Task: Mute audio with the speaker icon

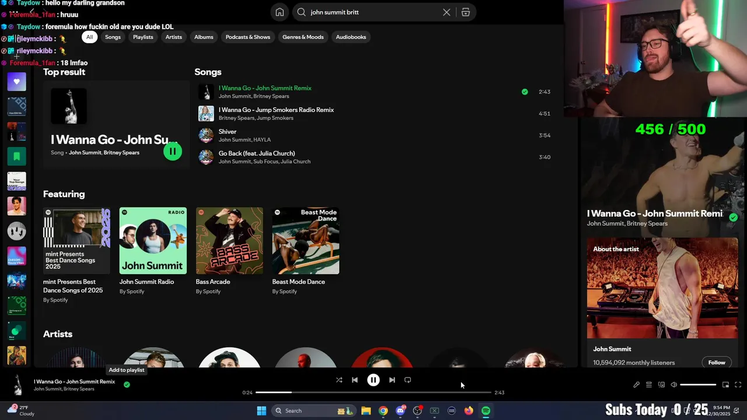Action: coord(674,385)
